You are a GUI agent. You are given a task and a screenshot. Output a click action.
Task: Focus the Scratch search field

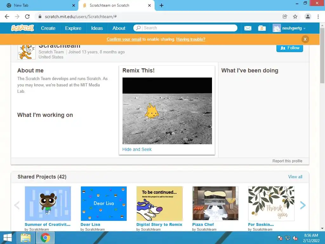click(189, 28)
